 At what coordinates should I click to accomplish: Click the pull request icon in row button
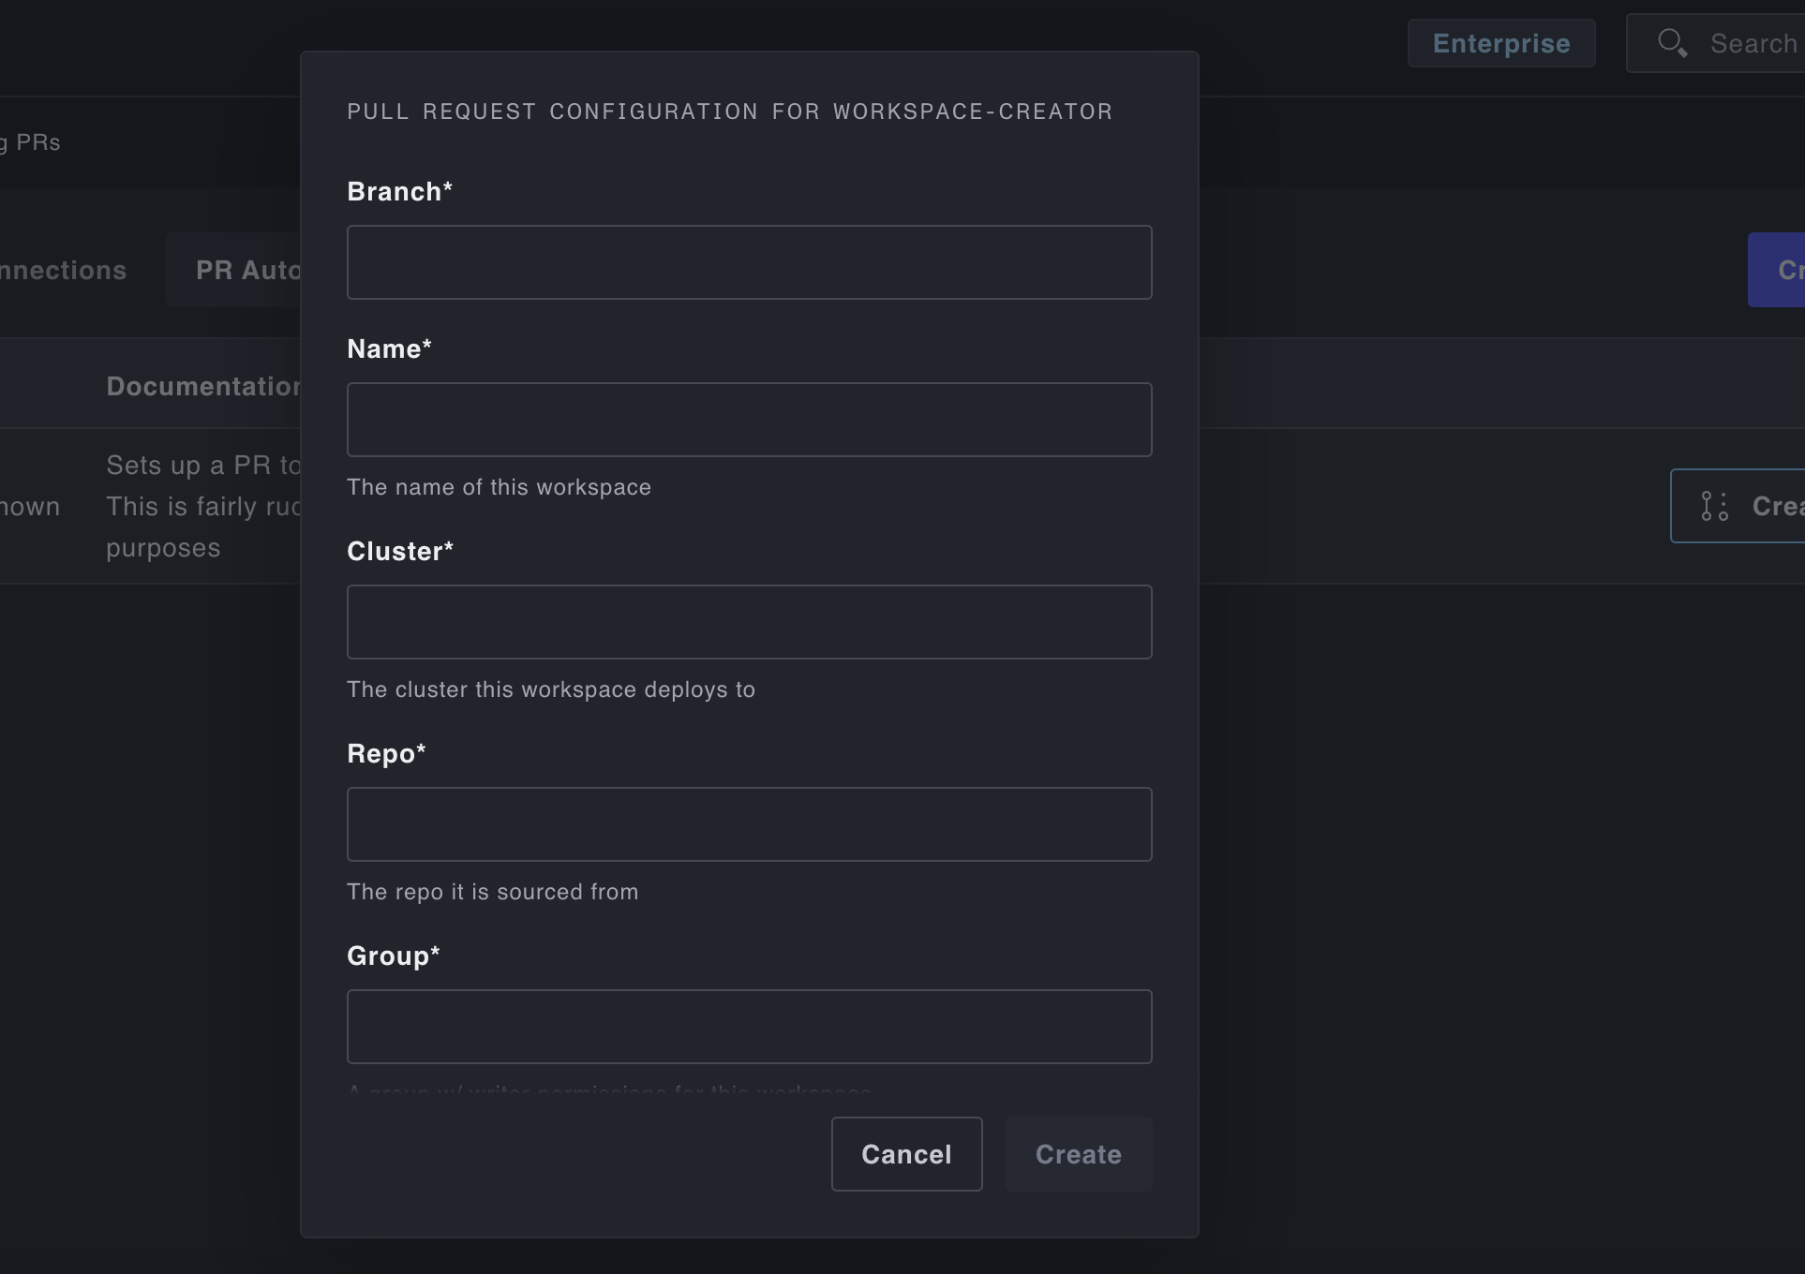1714,506
